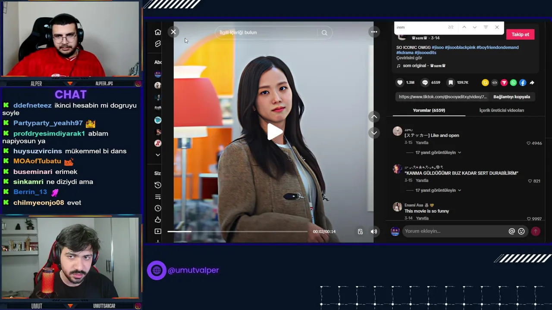The width and height of the screenshot is (552, 310).
Task: Click the find bar text field containing 'irem'
Action: pyautogui.click(x=420, y=27)
